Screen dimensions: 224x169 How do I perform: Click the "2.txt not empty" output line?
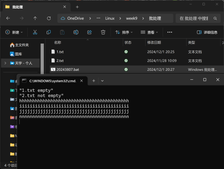42,95
